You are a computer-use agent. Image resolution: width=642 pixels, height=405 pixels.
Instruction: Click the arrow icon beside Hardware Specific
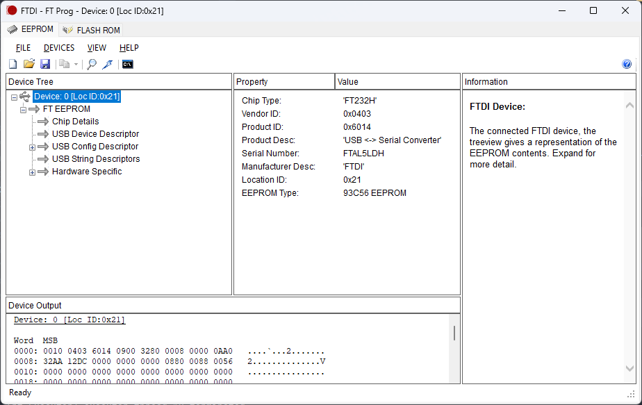[x=43, y=172]
